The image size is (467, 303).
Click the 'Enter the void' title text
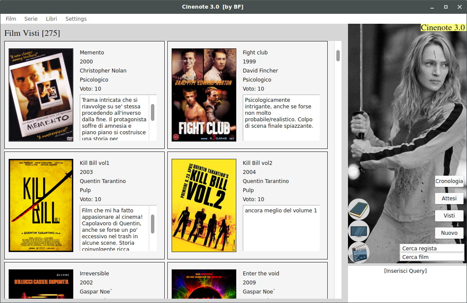(x=261, y=274)
